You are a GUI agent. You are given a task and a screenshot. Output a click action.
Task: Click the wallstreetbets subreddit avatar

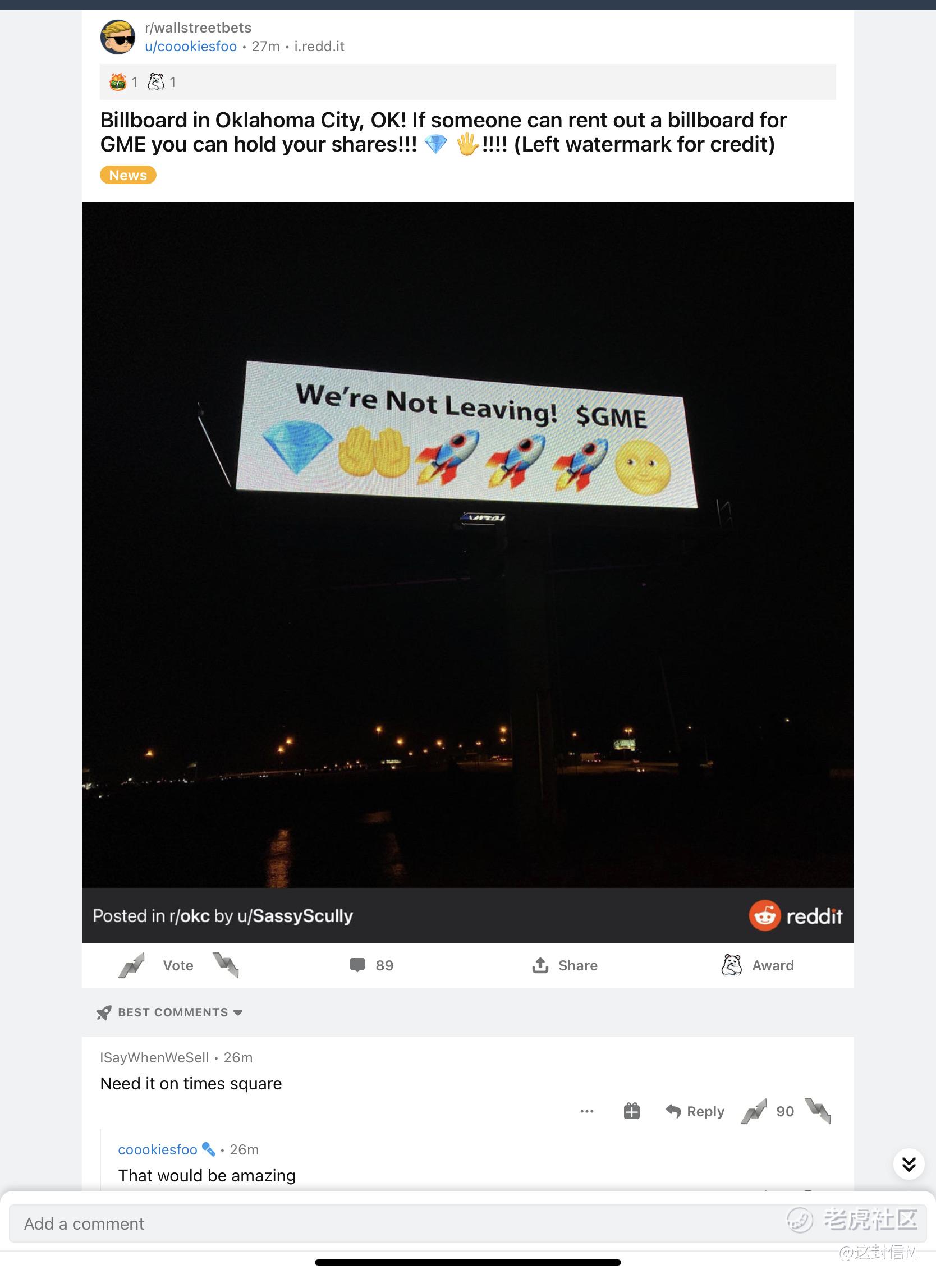pos(118,37)
